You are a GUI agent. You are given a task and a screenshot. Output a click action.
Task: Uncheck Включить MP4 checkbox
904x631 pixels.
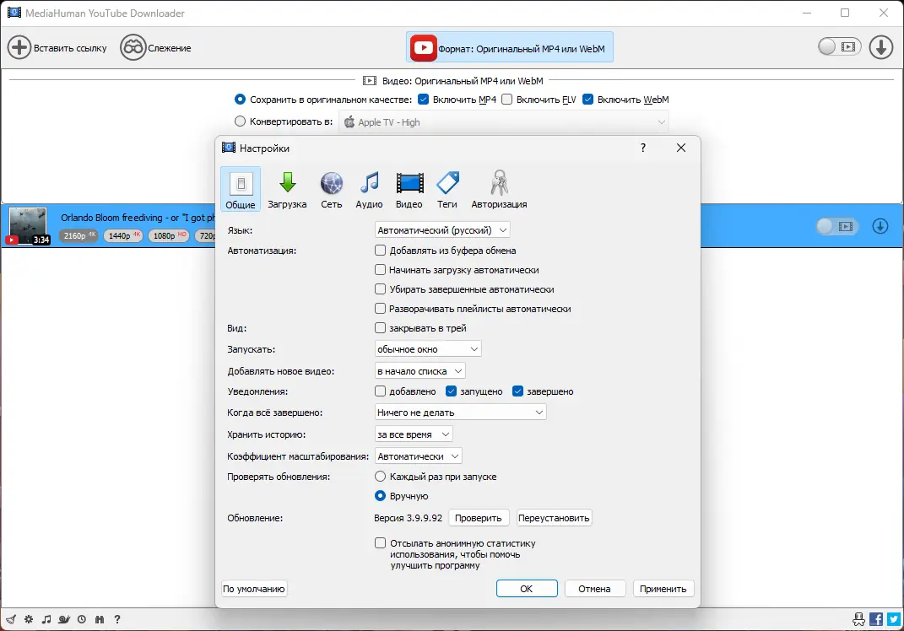(423, 99)
